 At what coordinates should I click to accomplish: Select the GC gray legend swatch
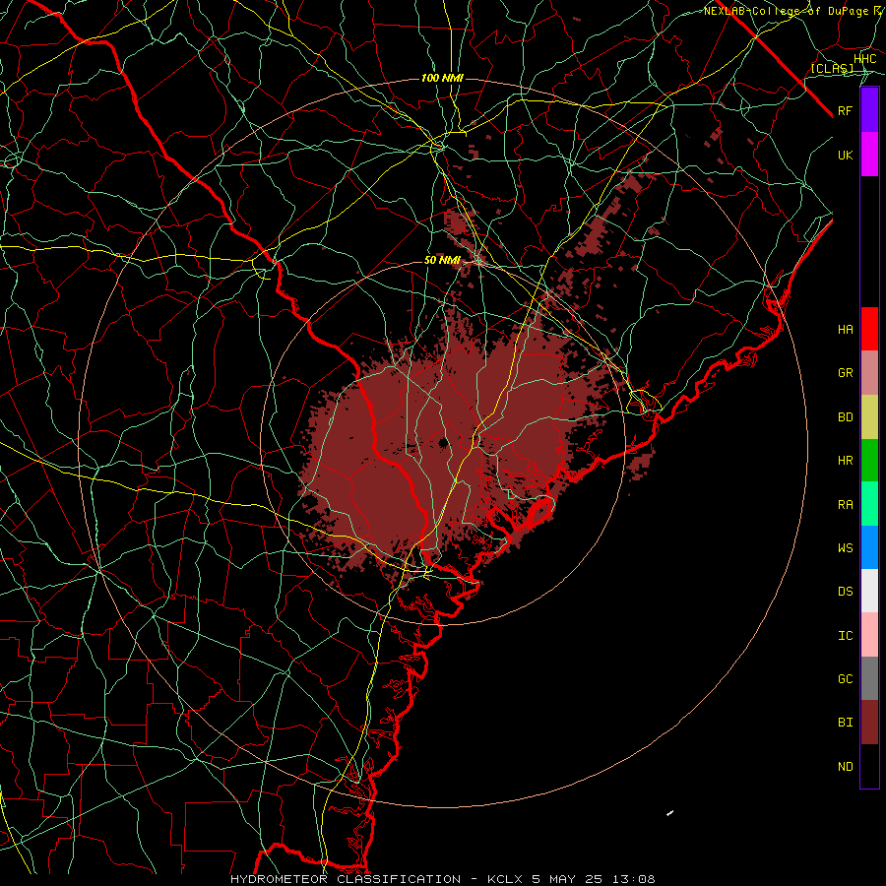pyautogui.click(x=869, y=678)
